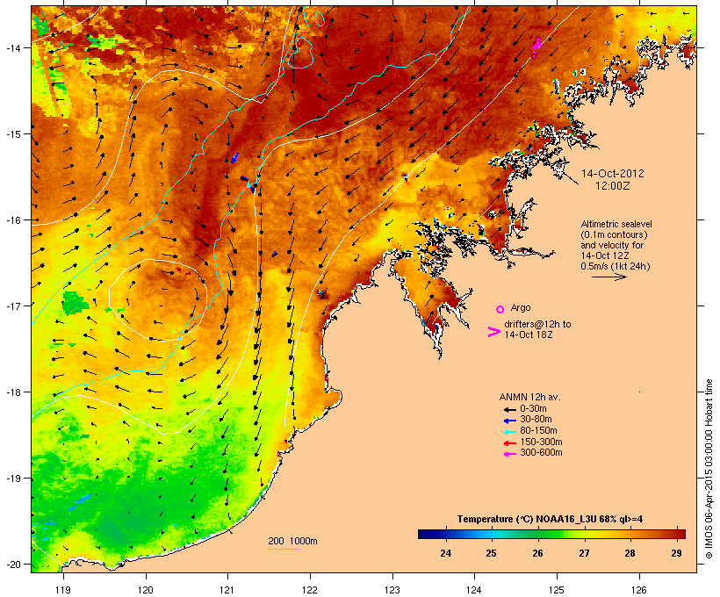Click the latitude label -18
Screen dimensions: 720x597
tap(12, 392)
